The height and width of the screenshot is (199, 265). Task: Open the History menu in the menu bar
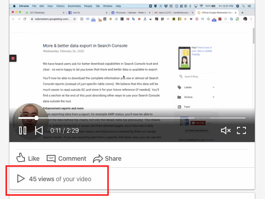coord(60,6)
